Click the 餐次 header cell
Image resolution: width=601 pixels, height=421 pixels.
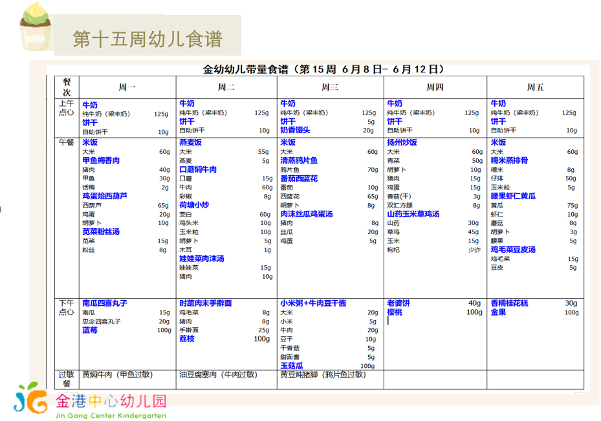pyautogui.click(x=67, y=87)
